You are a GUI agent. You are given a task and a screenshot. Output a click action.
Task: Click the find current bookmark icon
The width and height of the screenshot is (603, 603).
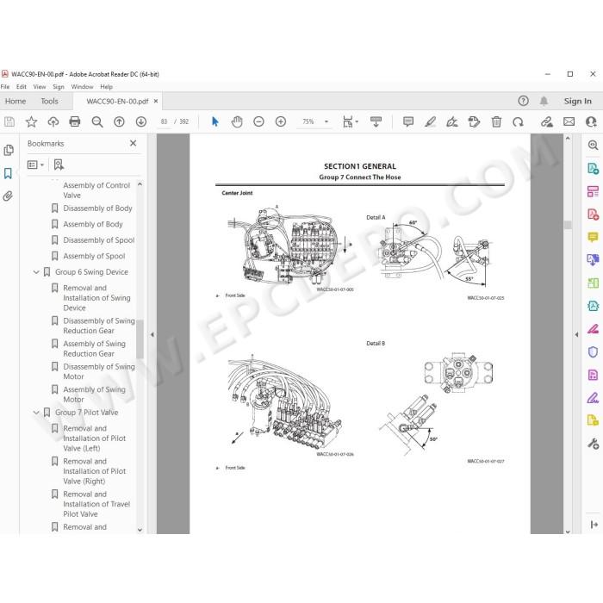59,165
